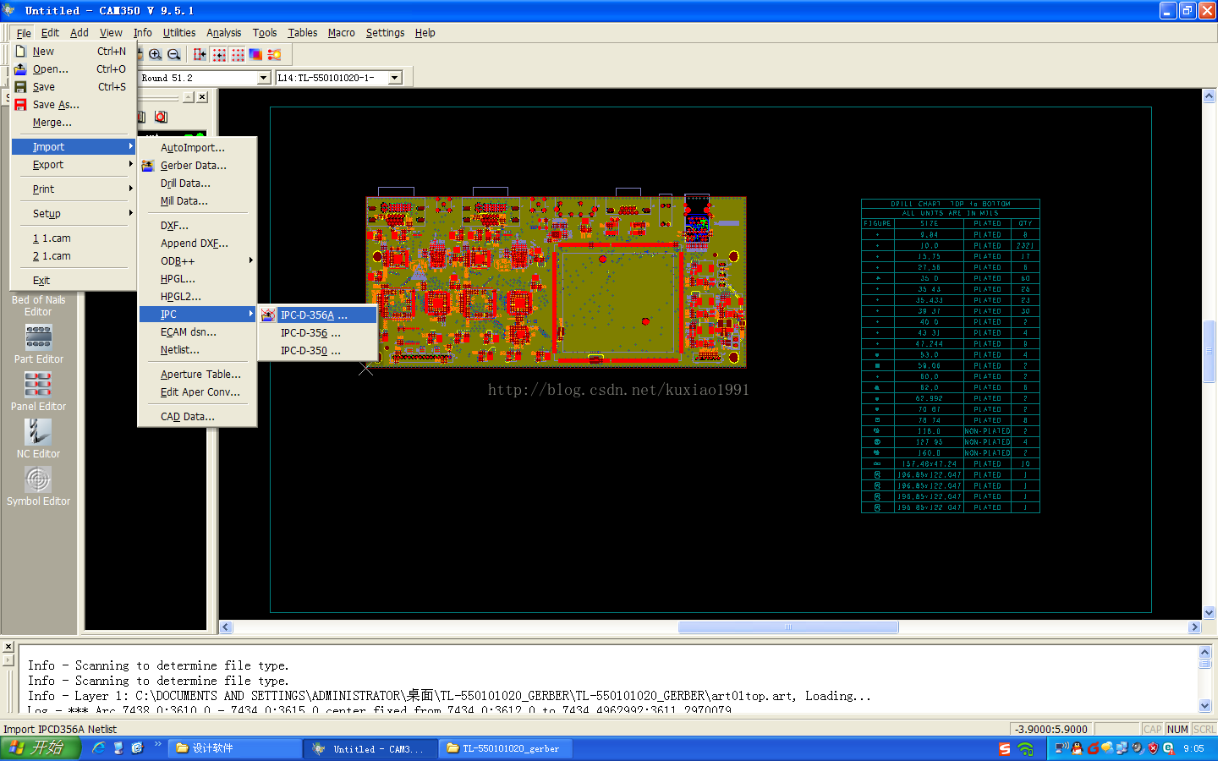This screenshot has width=1223, height=761.
Task: Open the Part Editor icon
Action: pos(38,338)
